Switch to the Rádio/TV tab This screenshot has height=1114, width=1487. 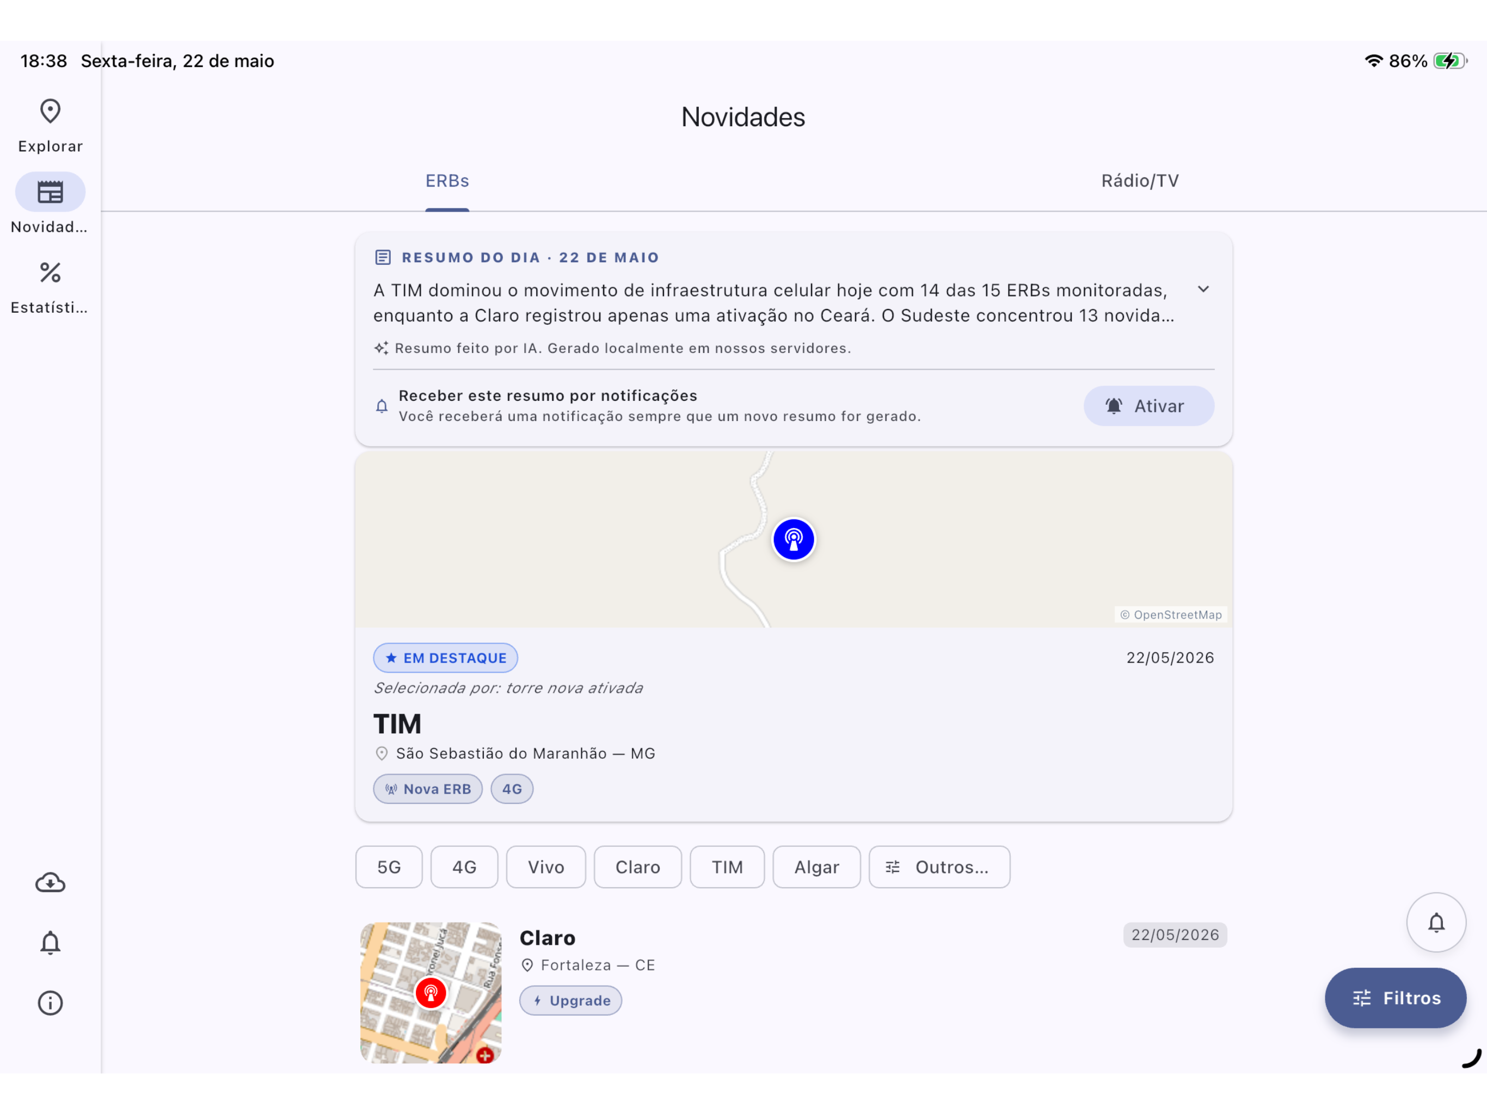1139,181
